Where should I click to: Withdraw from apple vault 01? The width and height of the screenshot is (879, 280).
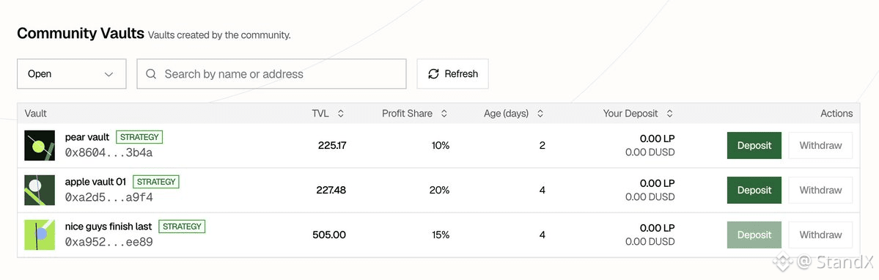pyautogui.click(x=820, y=191)
